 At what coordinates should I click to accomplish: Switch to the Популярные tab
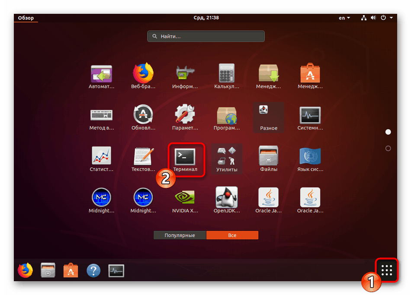[180, 235]
